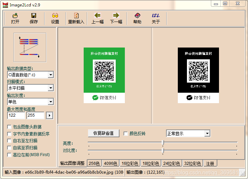Switch to the 16位彩色 tab
This screenshot has height=179, width=248.
(x=130, y=163)
